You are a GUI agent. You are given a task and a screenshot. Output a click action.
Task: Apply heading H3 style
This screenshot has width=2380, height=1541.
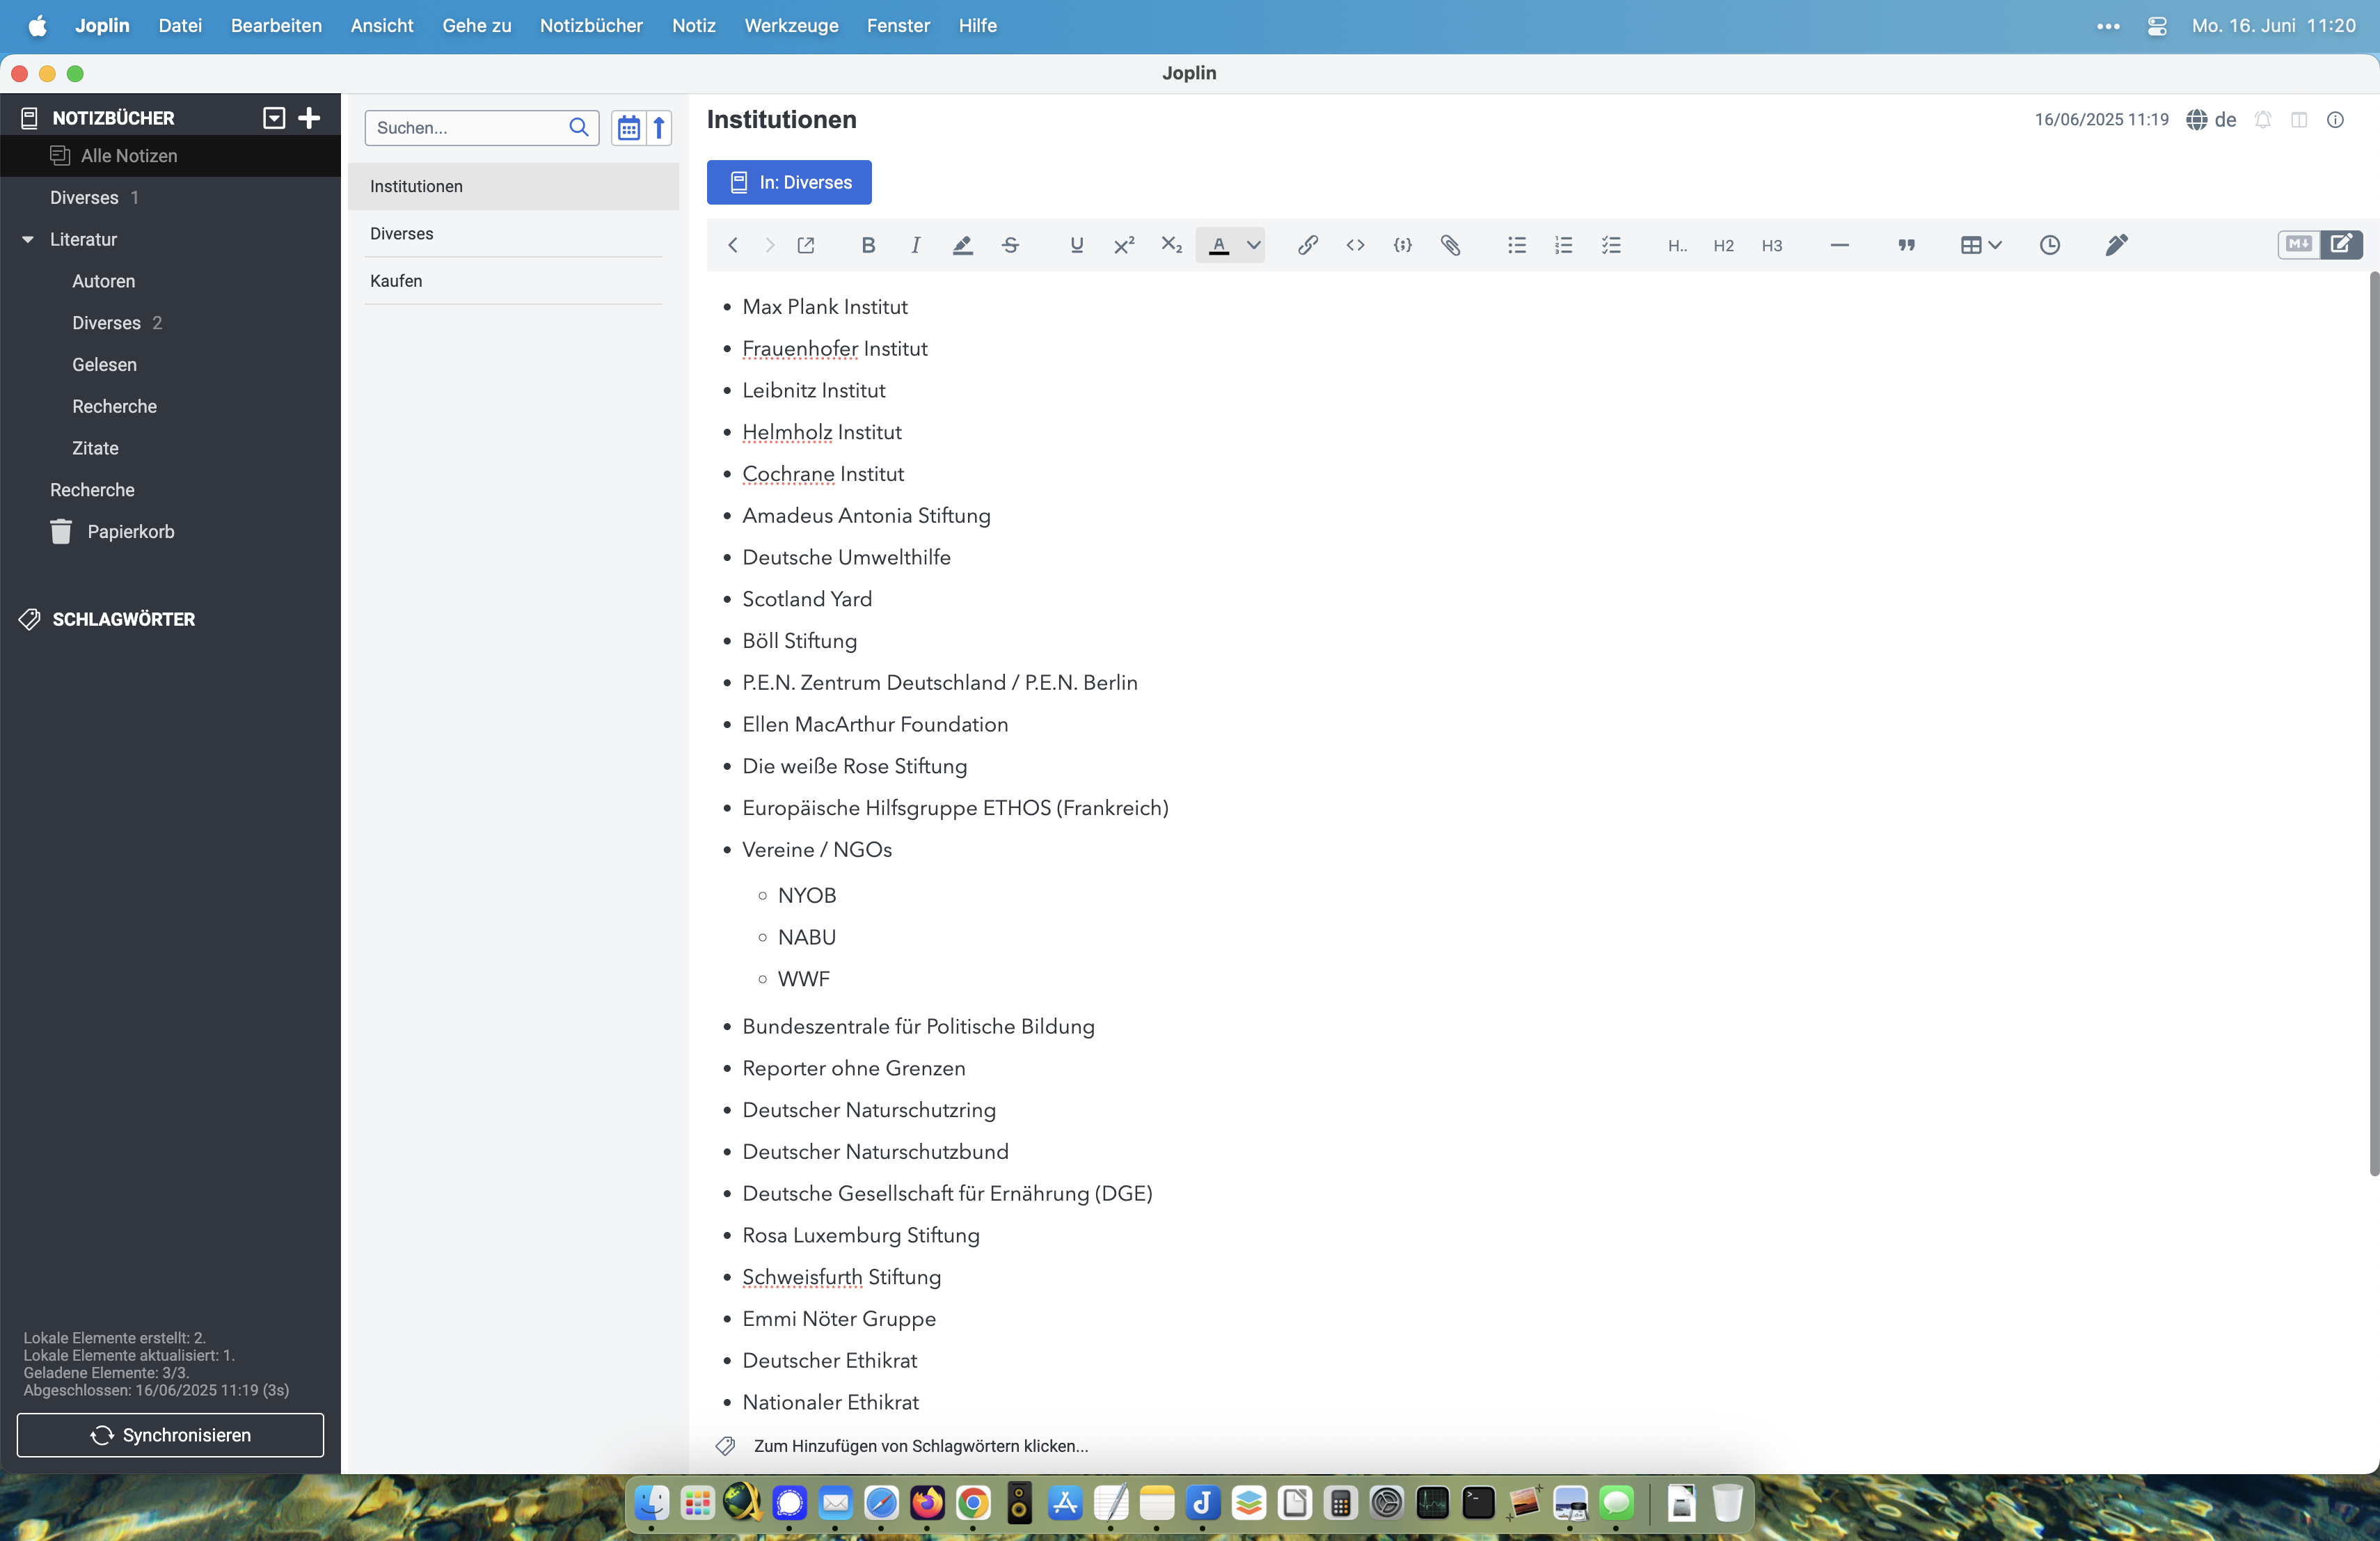pos(1771,246)
